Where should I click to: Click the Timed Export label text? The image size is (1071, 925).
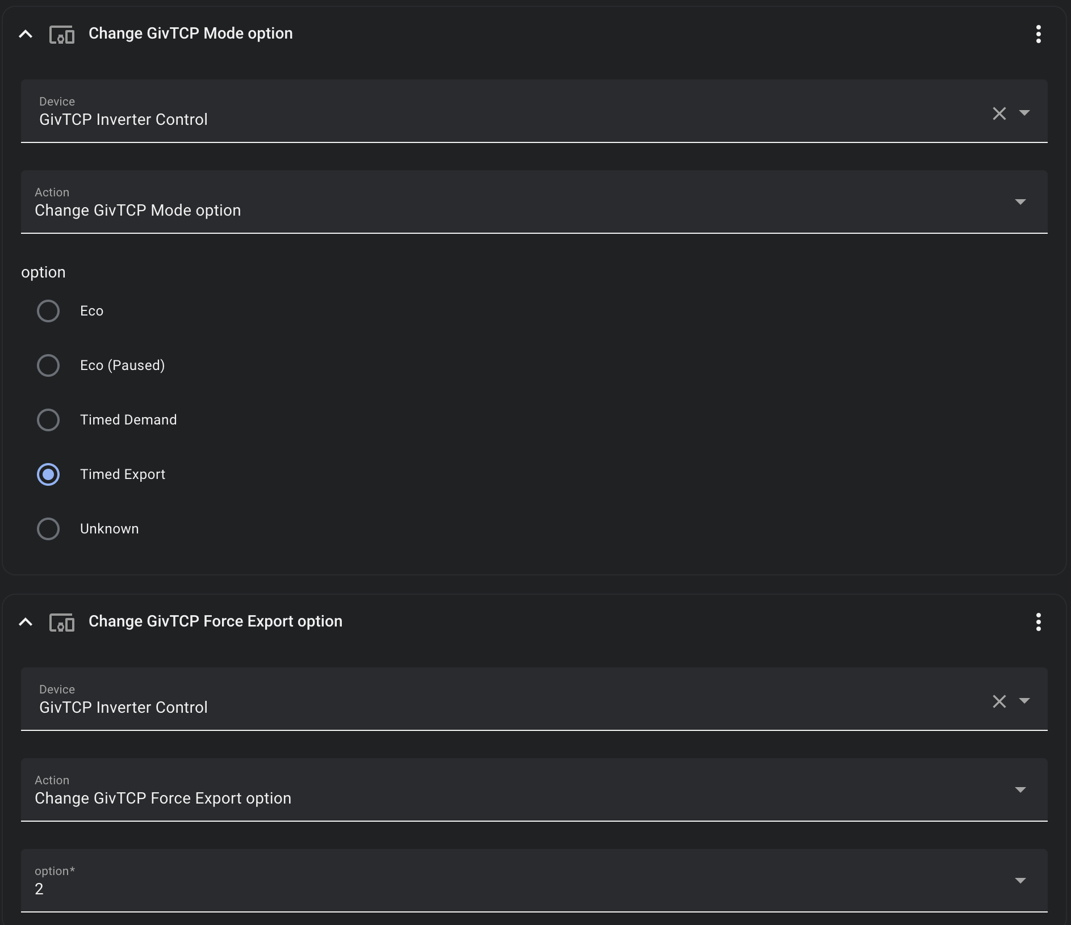point(123,474)
